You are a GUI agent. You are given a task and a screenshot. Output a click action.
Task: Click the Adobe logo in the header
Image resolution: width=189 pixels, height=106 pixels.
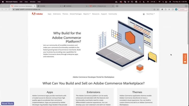pyautogui.click(x=37, y=14)
